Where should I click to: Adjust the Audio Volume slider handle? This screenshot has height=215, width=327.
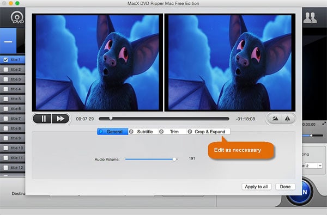coord(174,159)
